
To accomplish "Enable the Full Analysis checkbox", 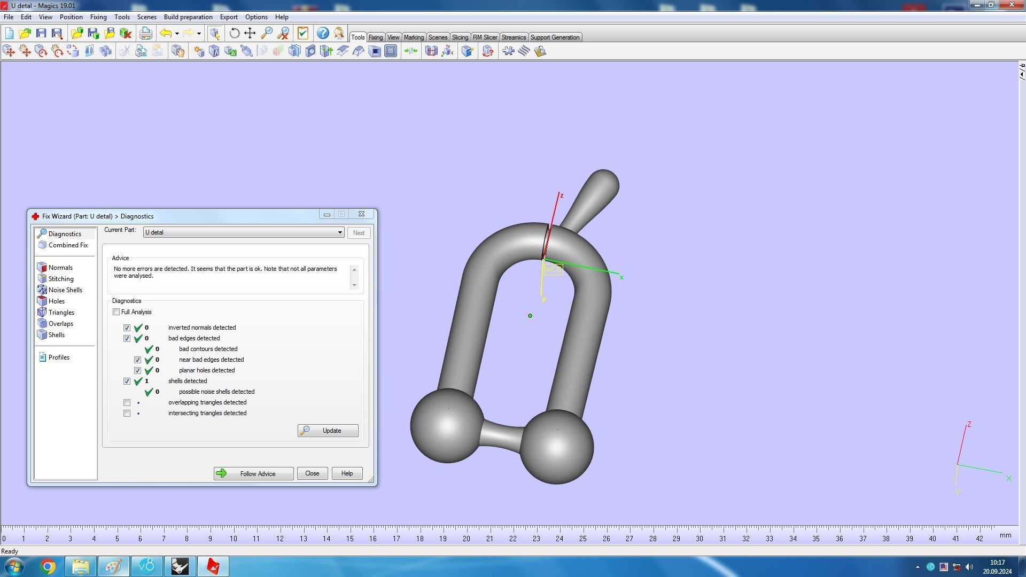I will 116,312.
